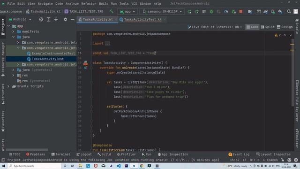Viewport: 300px width, 169px height.
Task: Click Expand All icon in Project panel
Action: coord(49,19)
